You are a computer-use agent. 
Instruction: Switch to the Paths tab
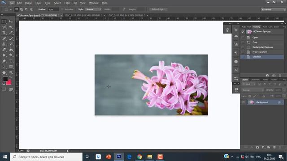[265, 80]
